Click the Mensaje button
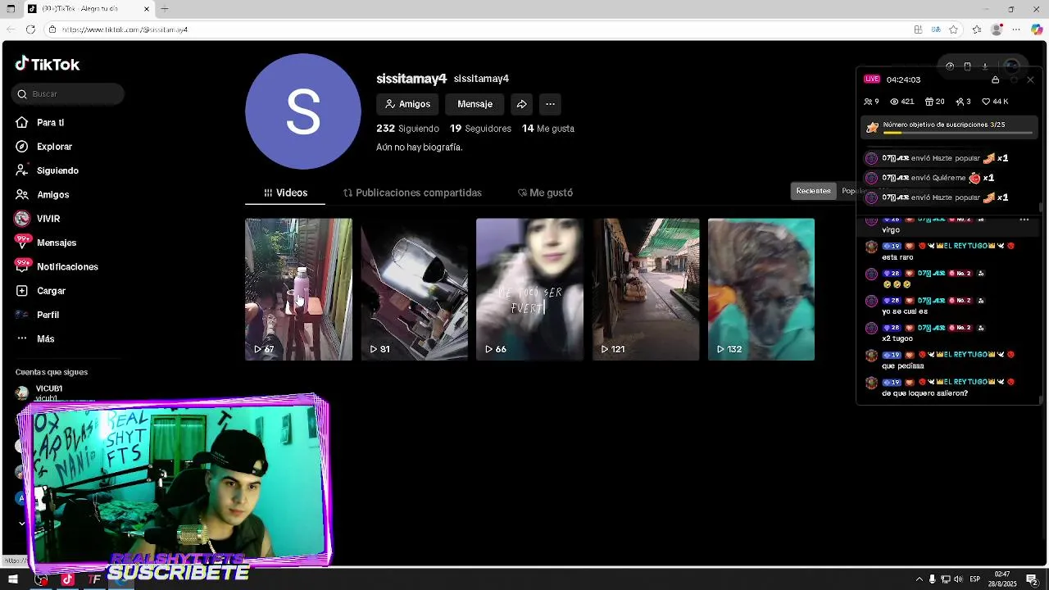Screen dimensions: 1049x590 475,104
